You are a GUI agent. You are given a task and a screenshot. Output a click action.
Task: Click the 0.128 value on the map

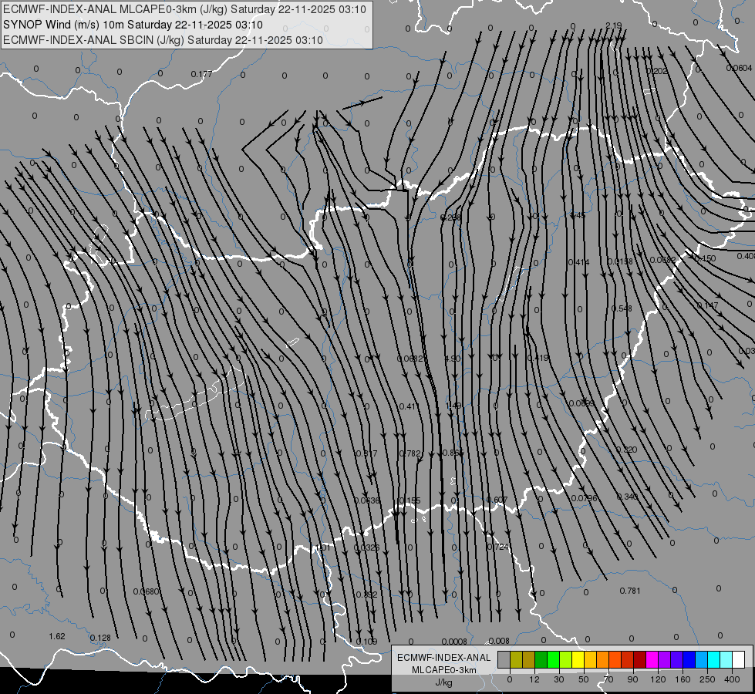(x=100, y=638)
